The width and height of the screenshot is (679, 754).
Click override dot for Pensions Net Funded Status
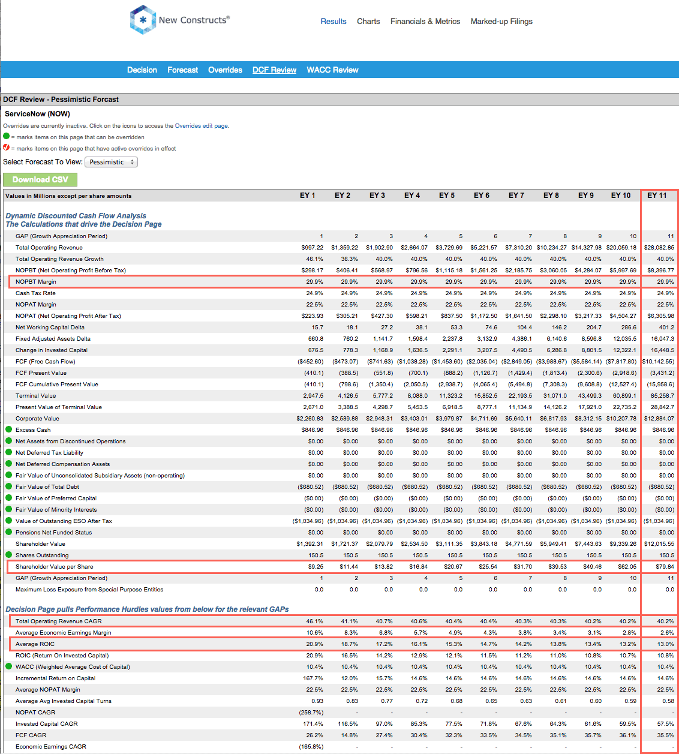9,532
